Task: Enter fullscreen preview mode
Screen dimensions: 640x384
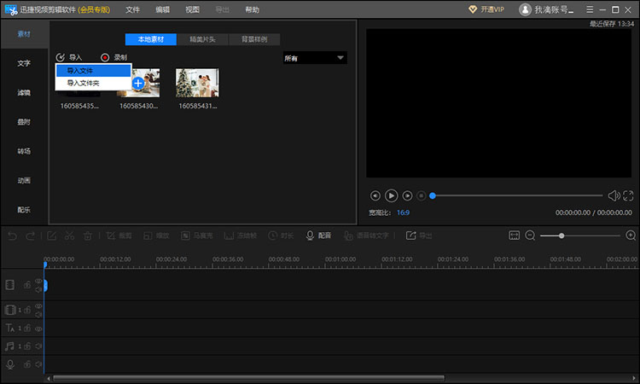Action: pos(628,196)
